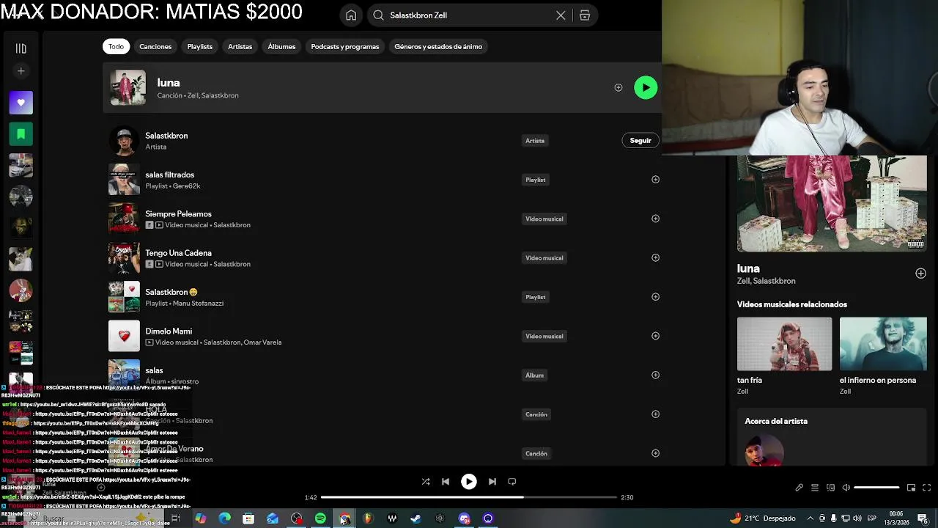938x528 pixels.
Task: Open Liked Songs in sidebar
Action: click(x=21, y=103)
